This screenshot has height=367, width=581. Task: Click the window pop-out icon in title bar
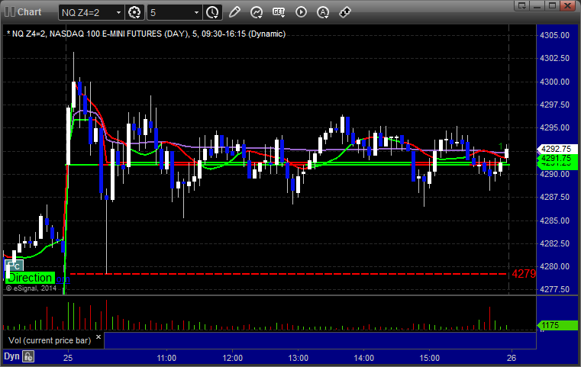pos(522,5)
